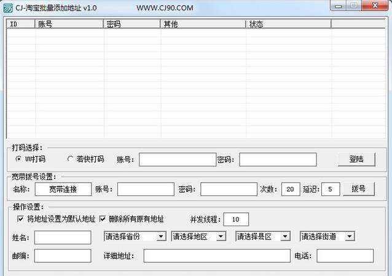
Task: Toggle 删除所有原有地址 checkbox
Action: coord(103,219)
